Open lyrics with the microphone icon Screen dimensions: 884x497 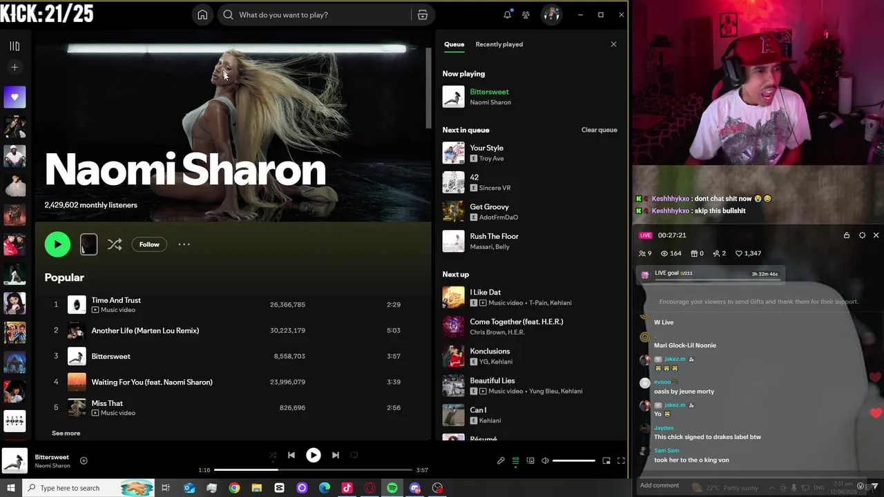point(501,460)
